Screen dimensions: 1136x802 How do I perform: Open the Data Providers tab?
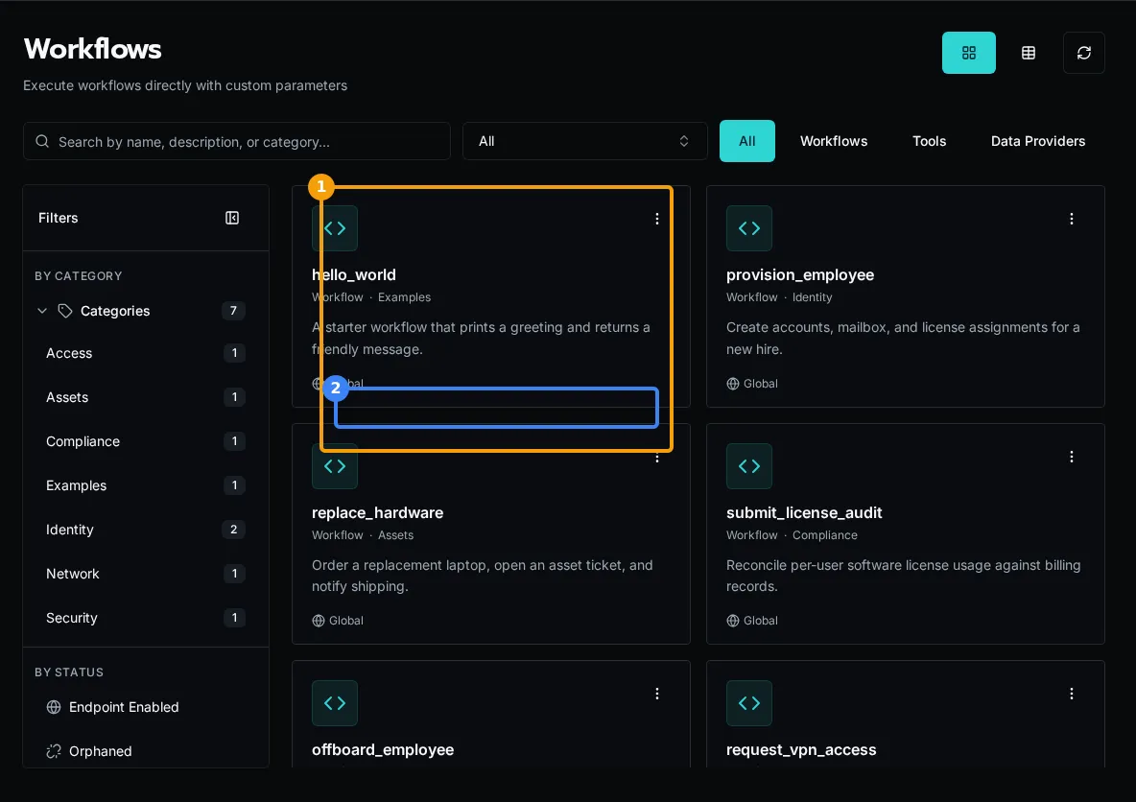pos(1037,141)
